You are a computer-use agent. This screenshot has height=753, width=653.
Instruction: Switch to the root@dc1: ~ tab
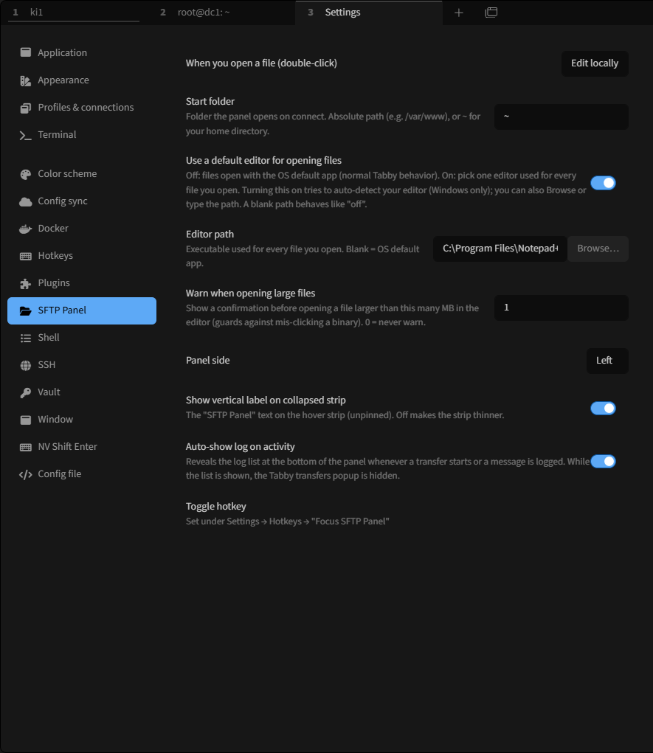point(221,13)
